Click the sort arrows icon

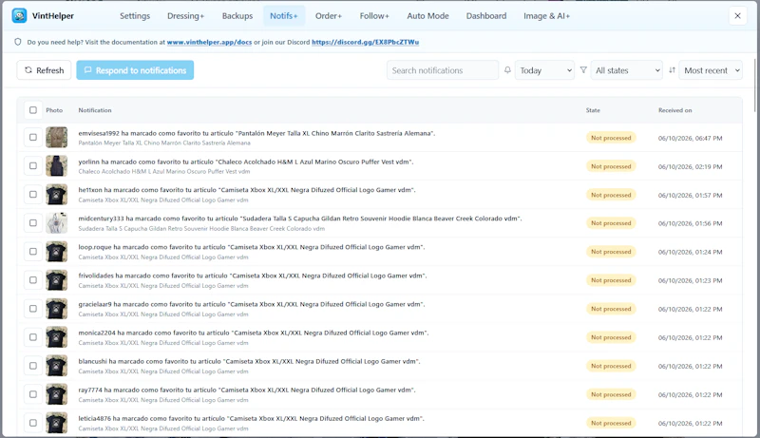click(x=672, y=70)
